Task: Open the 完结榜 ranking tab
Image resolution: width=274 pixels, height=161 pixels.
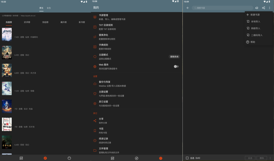Action: [x=45, y=22]
